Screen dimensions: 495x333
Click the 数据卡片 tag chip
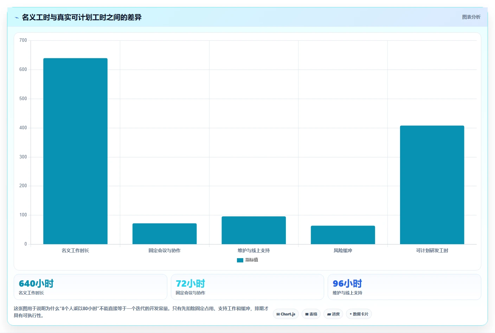click(x=359, y=314)
